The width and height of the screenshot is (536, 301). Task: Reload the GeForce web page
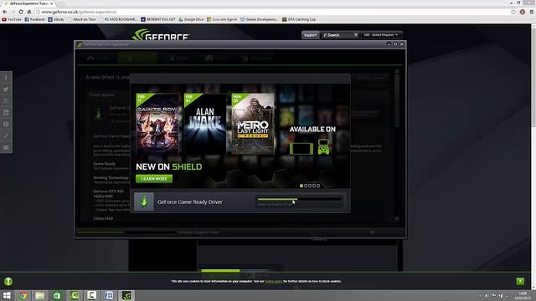(x=21, y=12)
